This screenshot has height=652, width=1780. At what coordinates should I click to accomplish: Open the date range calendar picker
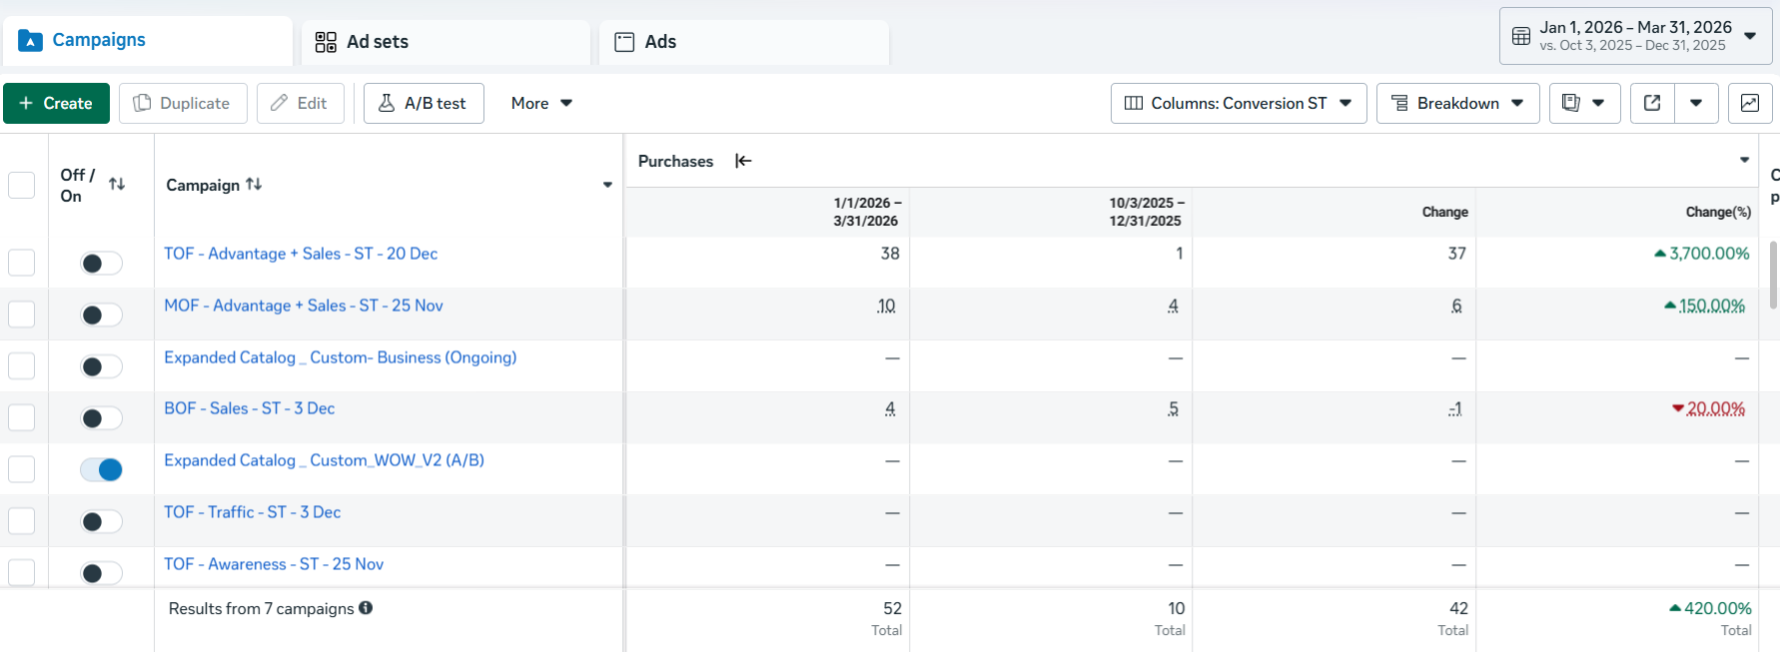[x=1635, y=36]
